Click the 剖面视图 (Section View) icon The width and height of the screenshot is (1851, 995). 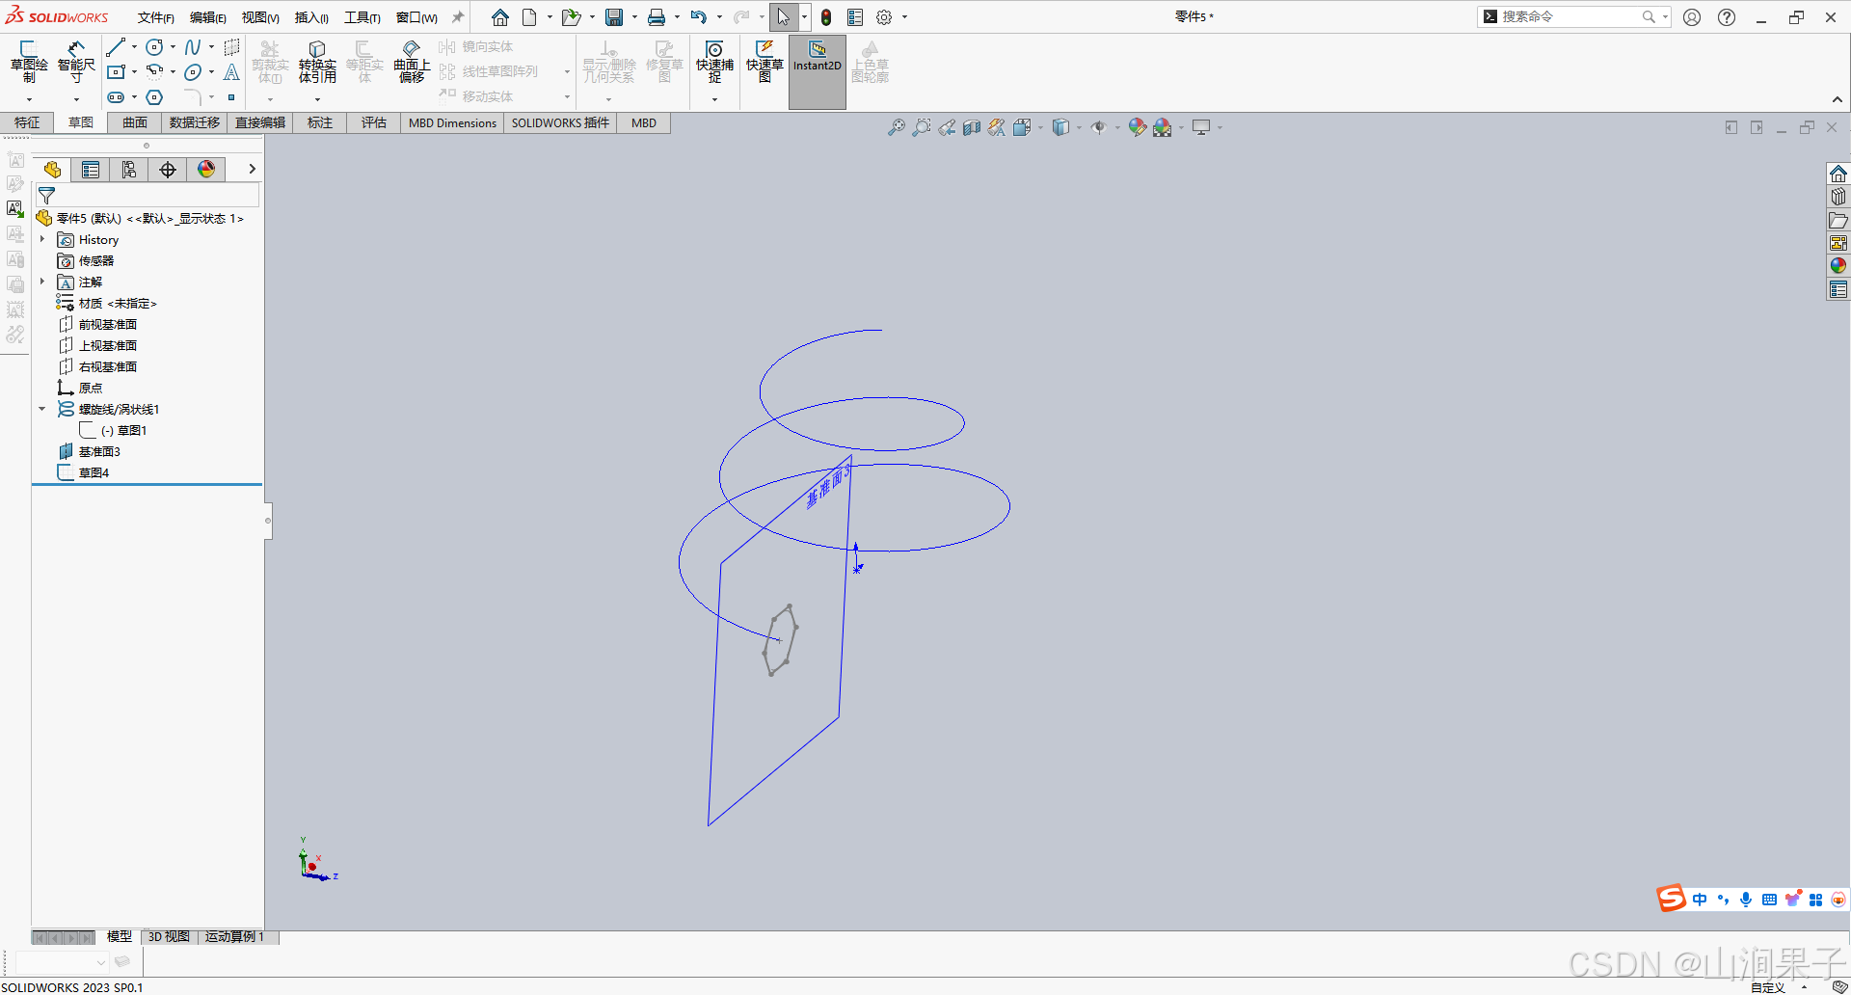tap(971, 126)
